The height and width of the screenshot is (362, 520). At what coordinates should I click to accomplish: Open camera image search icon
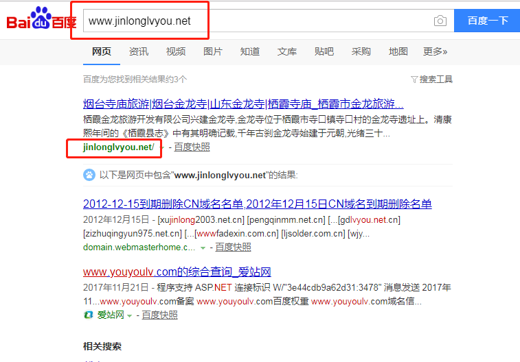tap(440, 21)
